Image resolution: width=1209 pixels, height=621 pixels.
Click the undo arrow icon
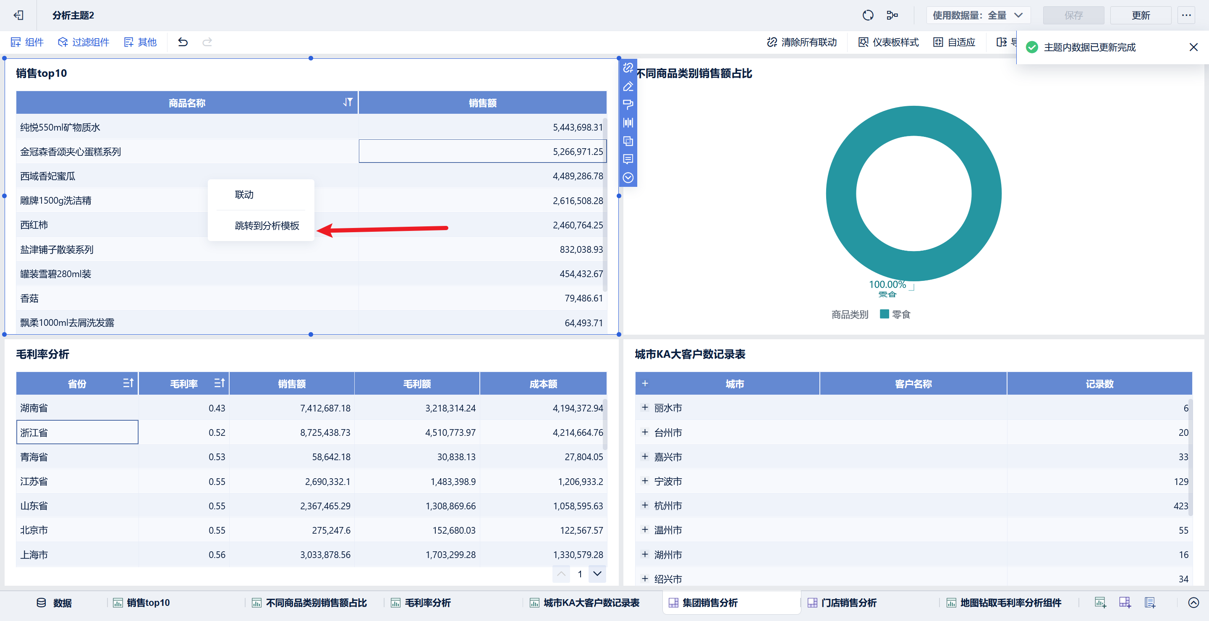pos(183,42)
